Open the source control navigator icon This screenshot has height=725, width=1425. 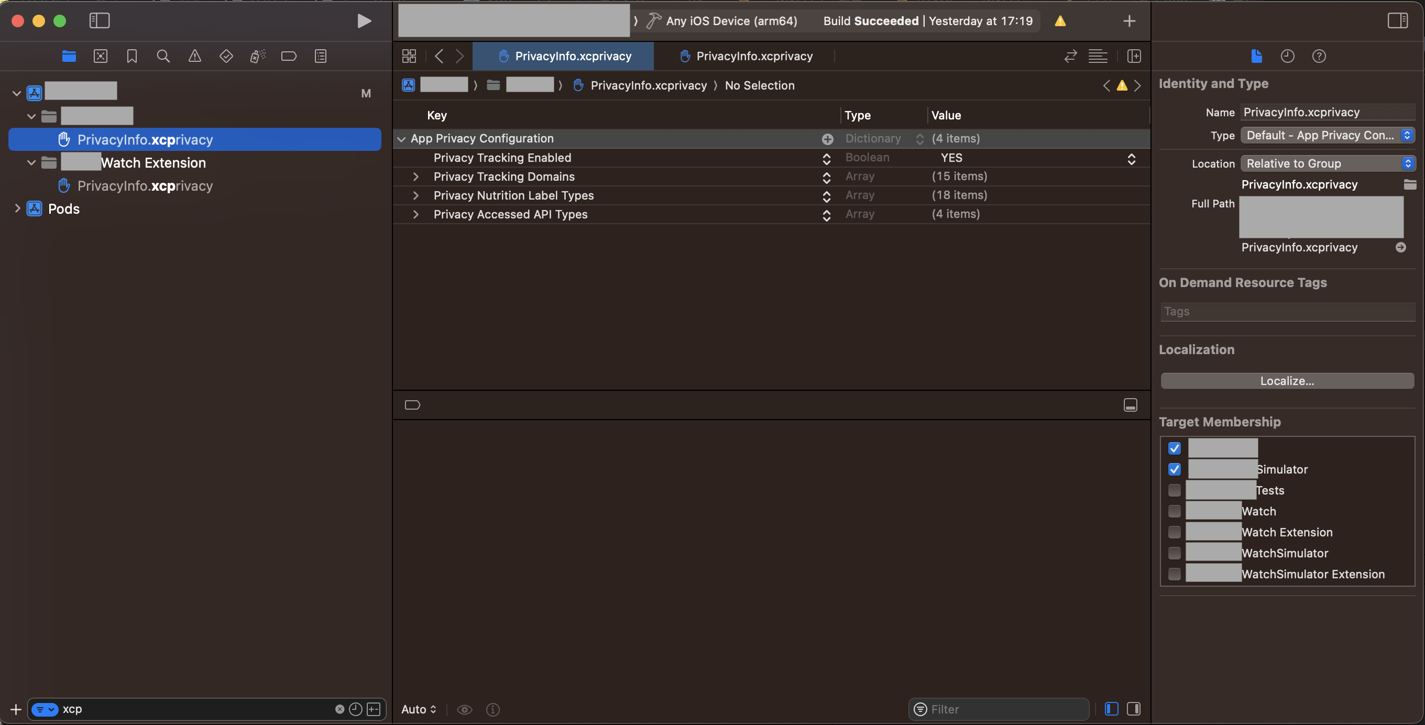[x=101, y=56]
